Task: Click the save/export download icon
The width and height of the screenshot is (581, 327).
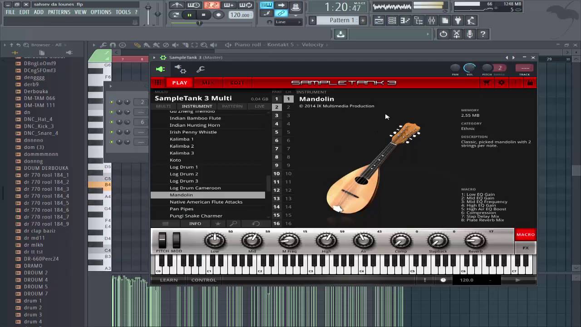Action: pos(340,34)
